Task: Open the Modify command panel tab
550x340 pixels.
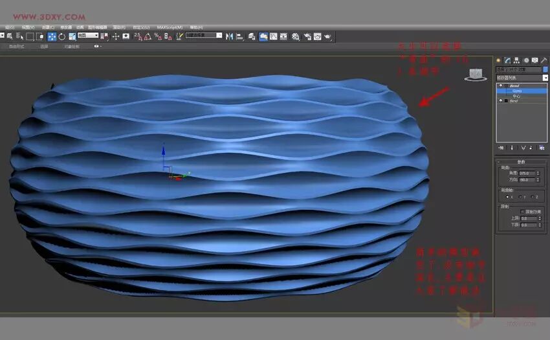Action: (x=507, y=60)
